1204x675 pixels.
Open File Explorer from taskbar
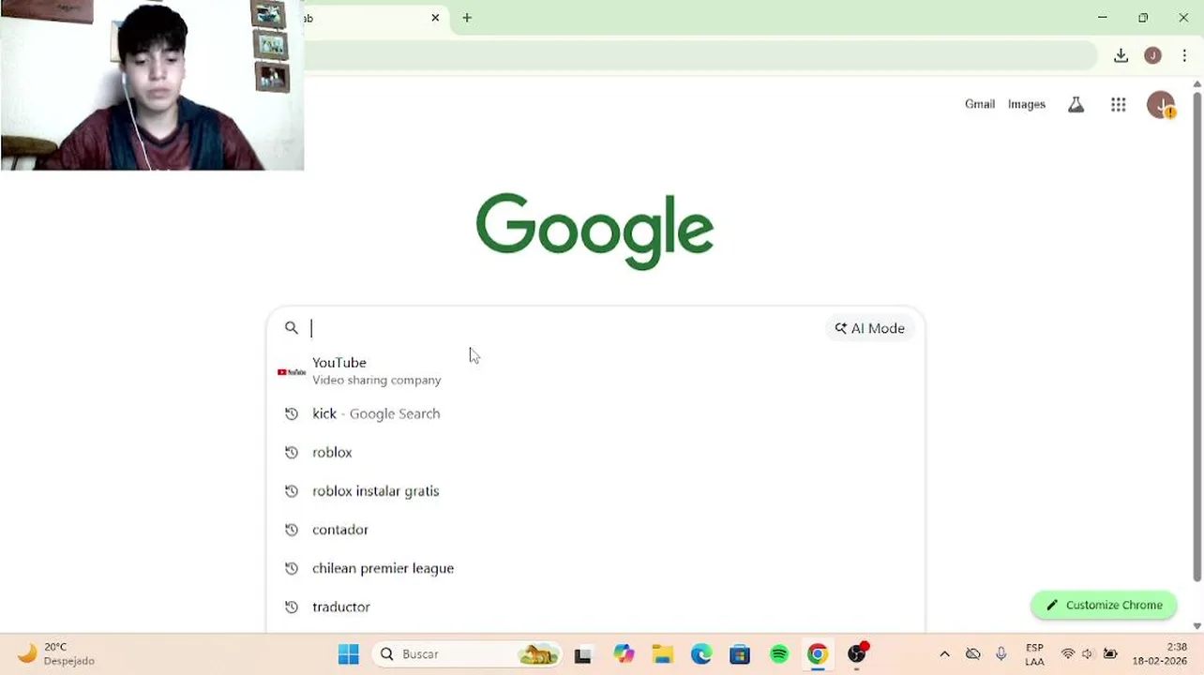[x=663, y=654]
